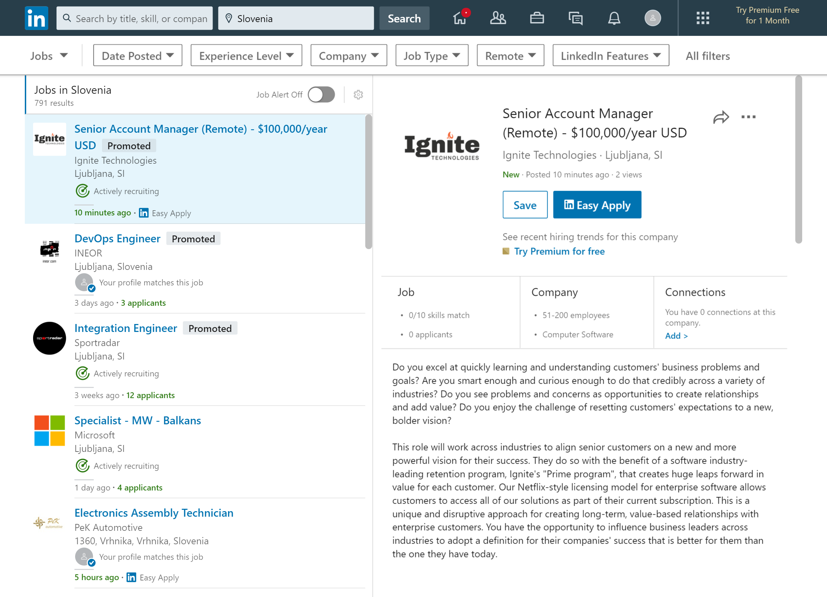
Task: Click '12 applicants' under Integration Engineer
Action: [151, 395]
